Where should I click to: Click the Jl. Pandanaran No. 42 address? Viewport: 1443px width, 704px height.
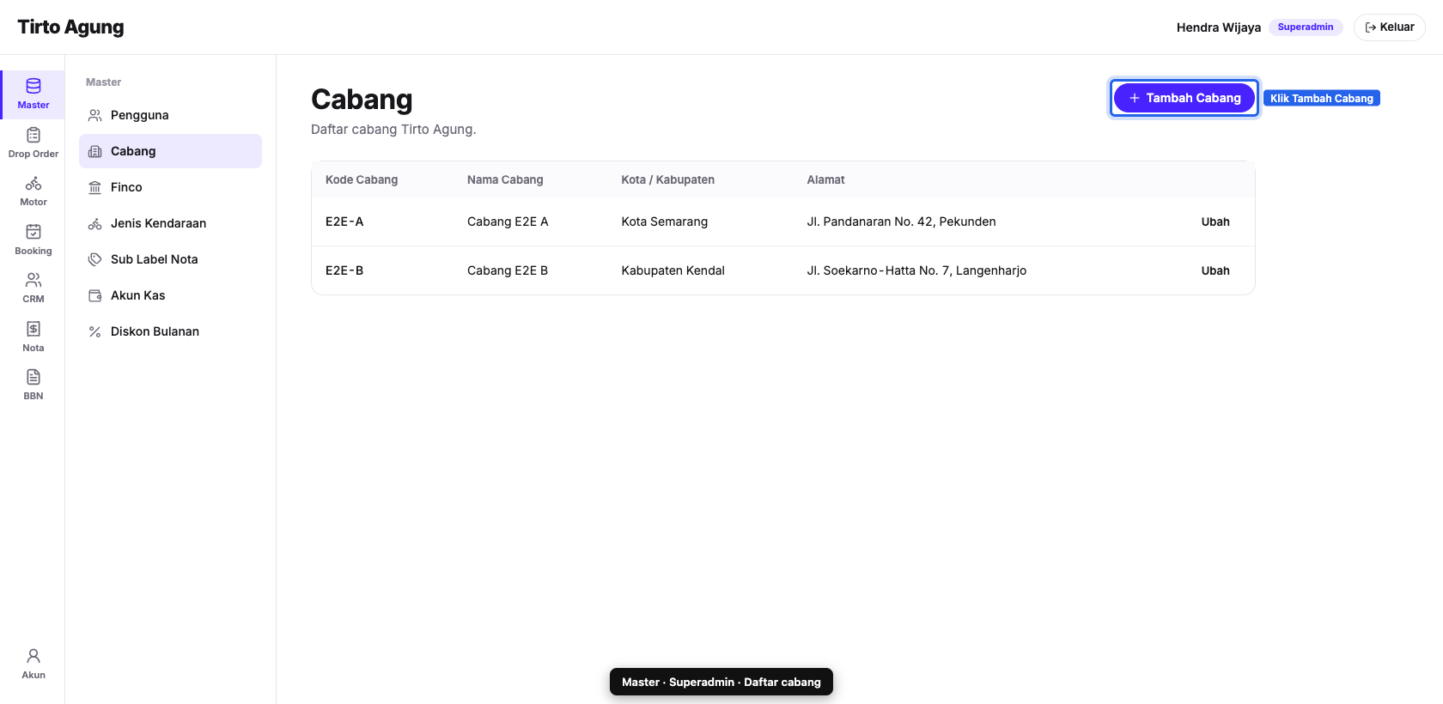tap(901, 222)
